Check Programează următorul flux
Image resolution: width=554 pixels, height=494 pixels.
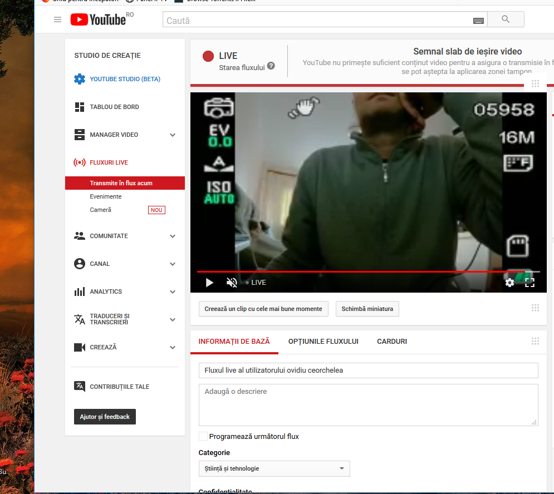coord(203,436)
